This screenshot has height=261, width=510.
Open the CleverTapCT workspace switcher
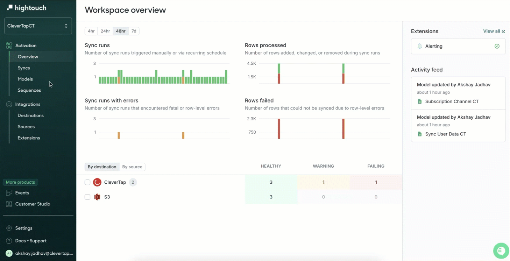(38, 26)
